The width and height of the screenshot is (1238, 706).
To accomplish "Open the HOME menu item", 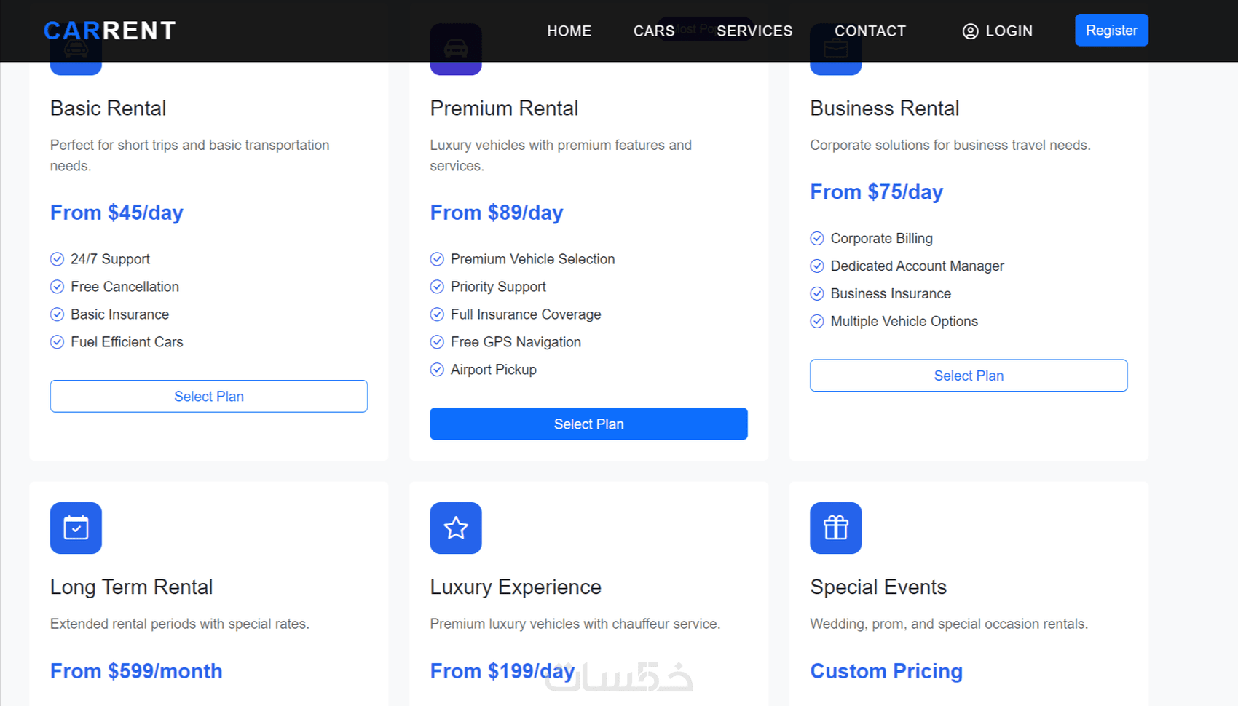I will [x=569, y=31].
